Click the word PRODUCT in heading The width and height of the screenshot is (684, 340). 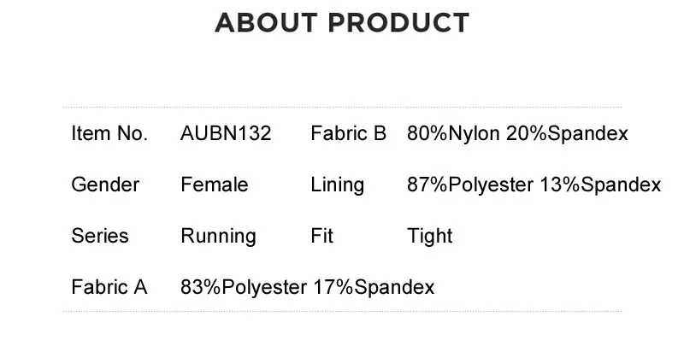[398, 23]
